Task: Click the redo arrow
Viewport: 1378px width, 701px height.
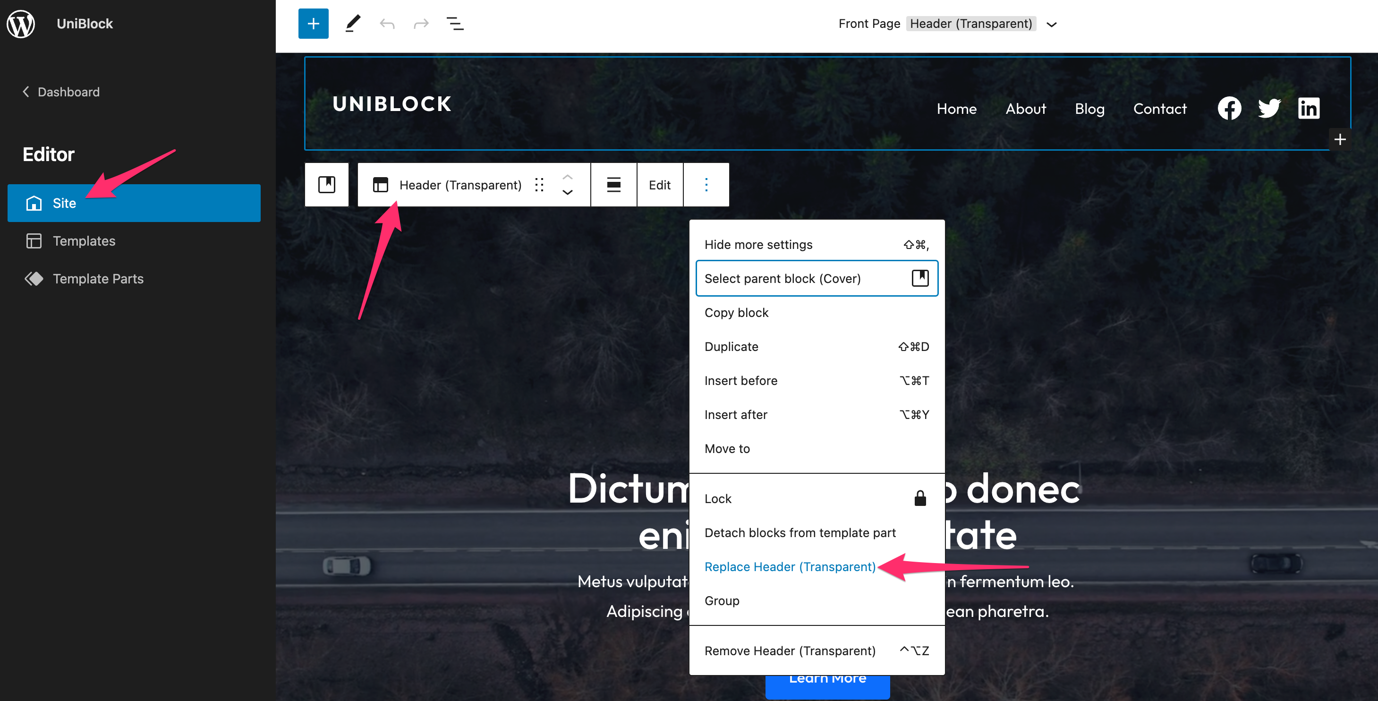Action: [x=421, y=24]
